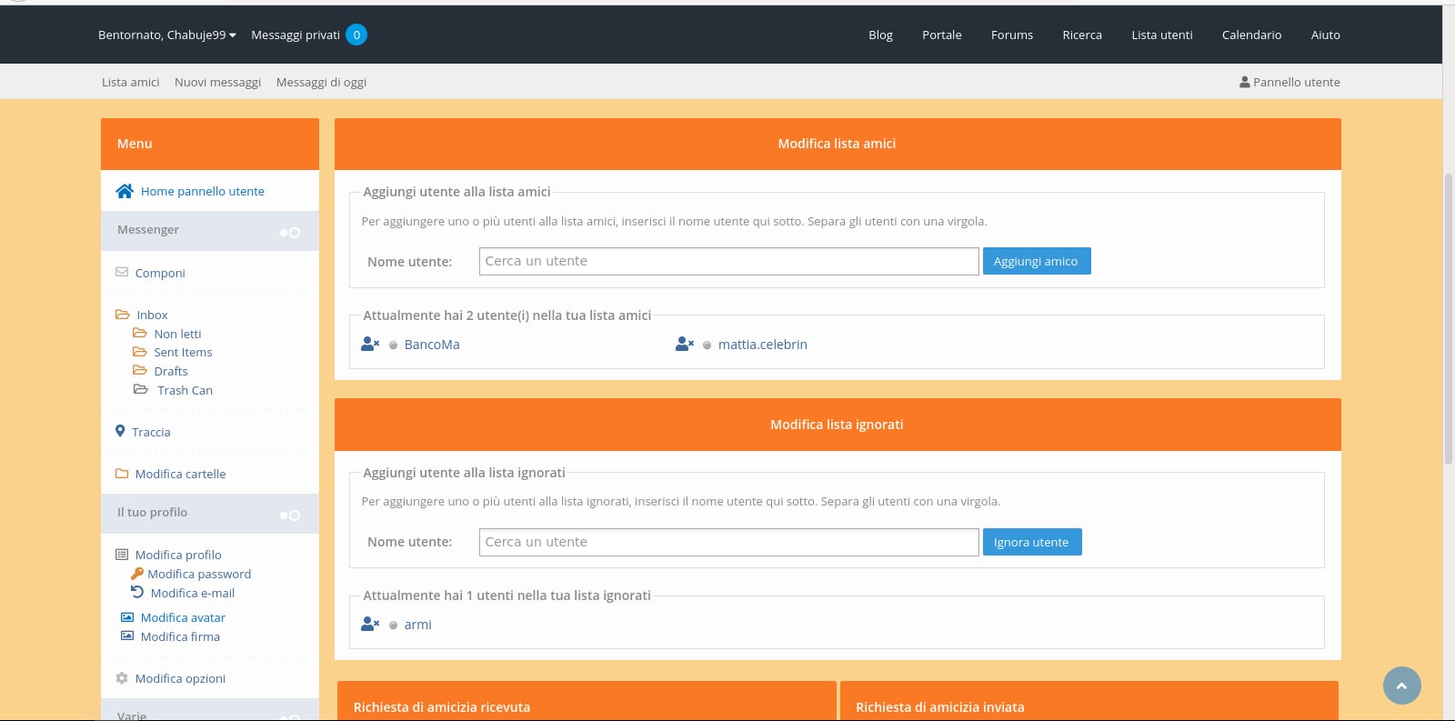
Task: Open the Trash Can folder
Action: (x=185, y=390)
